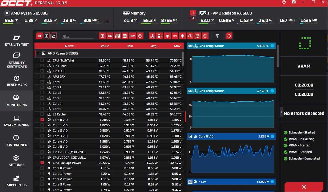Open the Stability Certificate section
328x192 pixels.
tap(17, 60)
